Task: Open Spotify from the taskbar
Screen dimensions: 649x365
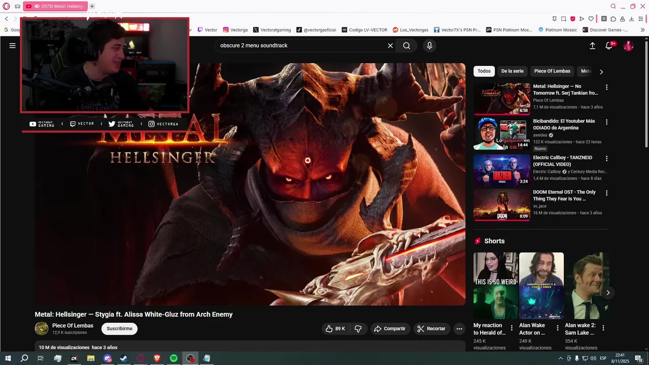Action: click(173, 358)
